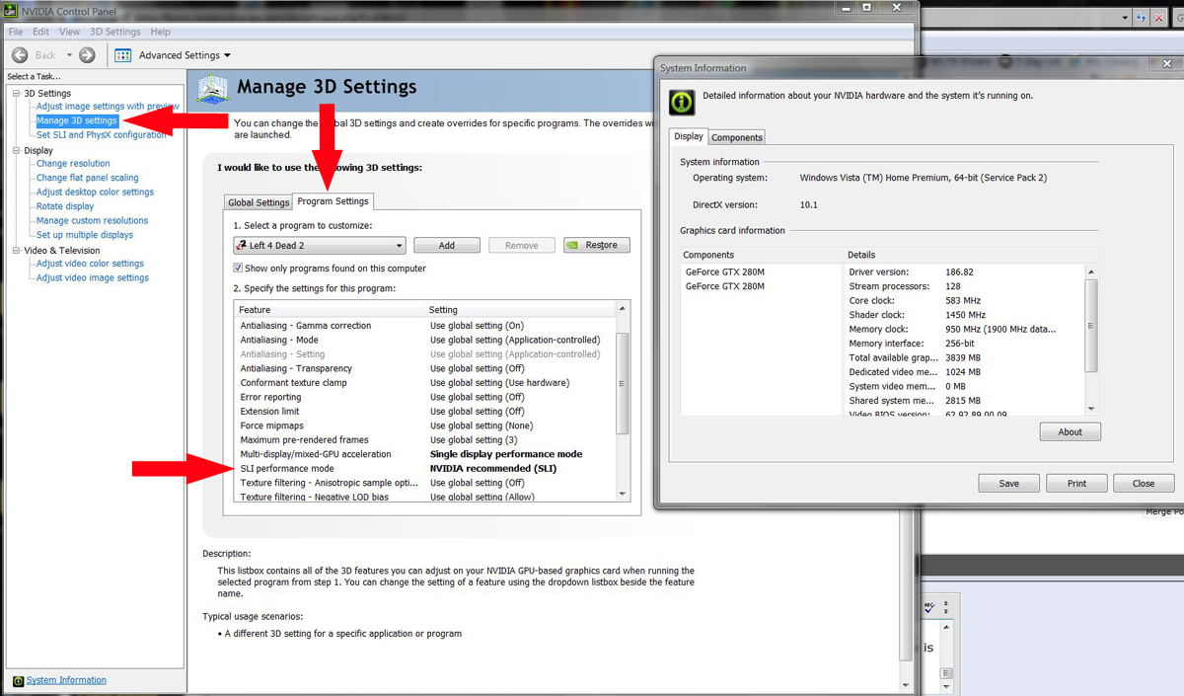Click the Forward arrow navigation button

click(87, 55)
